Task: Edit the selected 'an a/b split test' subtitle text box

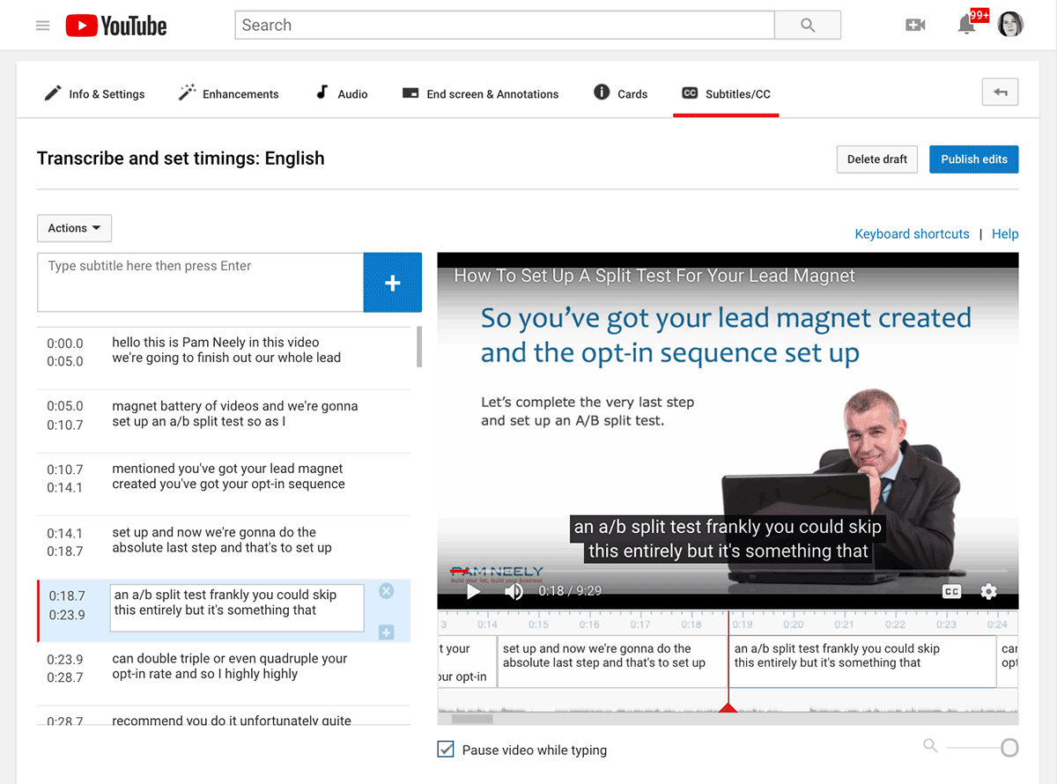Action: coord(236,608)
